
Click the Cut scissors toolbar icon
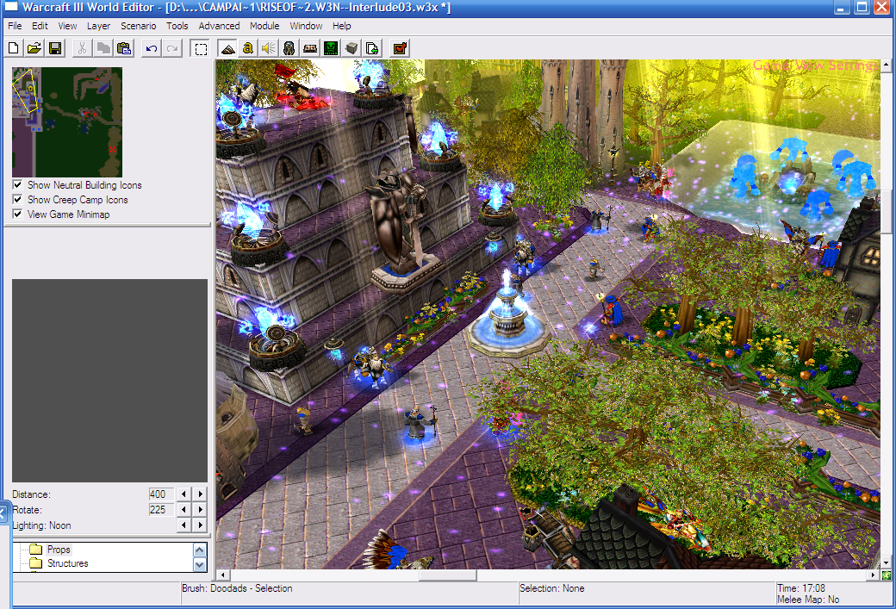(x=83, y=48)
